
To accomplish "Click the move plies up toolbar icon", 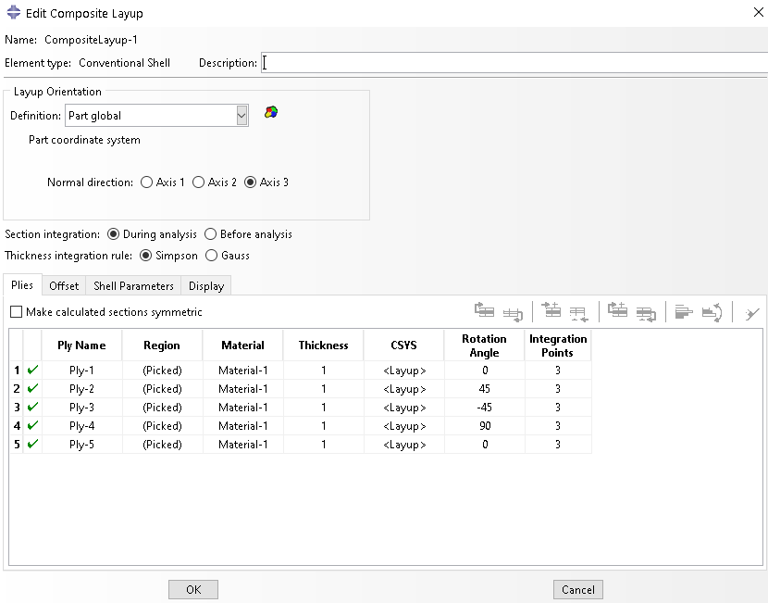I will pos(485,312).
